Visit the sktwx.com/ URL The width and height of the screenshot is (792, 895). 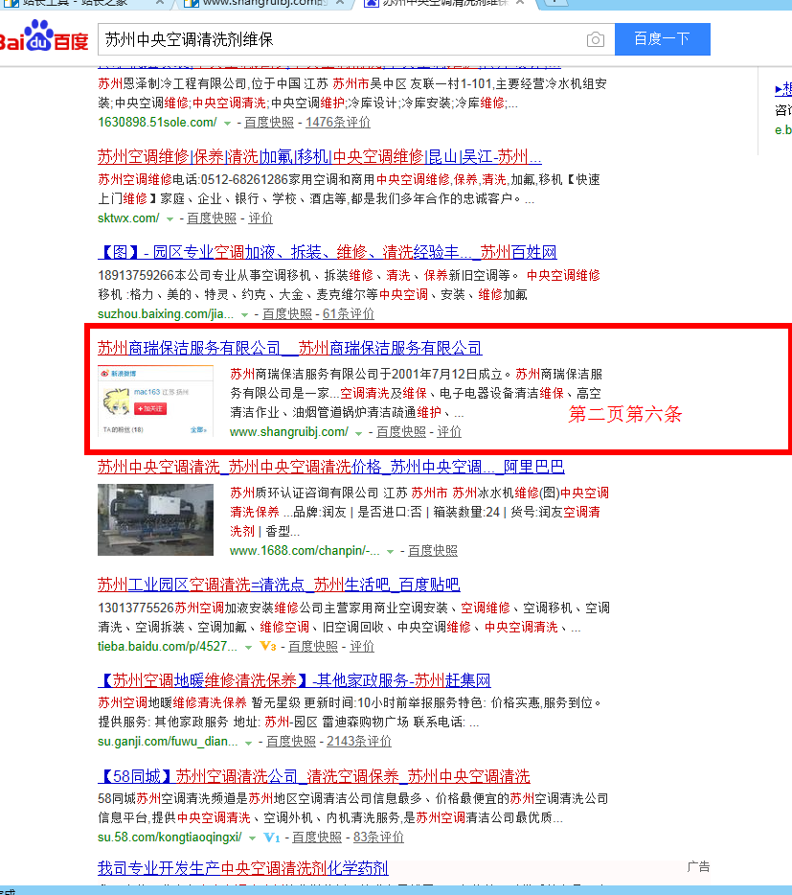click(x=128, y=218)
